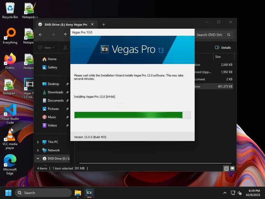Open the Notepad-- shortcut below Firefox
The width and height of the screenshot is (265, 199).
point(10,87)
